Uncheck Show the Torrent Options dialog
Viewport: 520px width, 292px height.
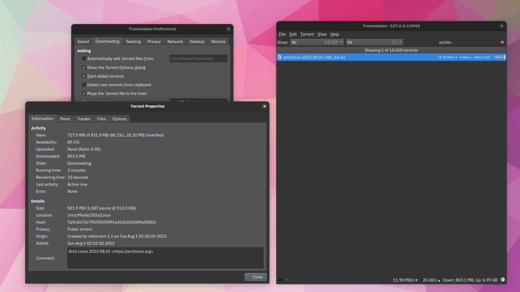coord(84,67)
